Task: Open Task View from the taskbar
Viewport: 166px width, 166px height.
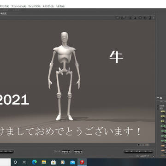Action: [24, 162]
